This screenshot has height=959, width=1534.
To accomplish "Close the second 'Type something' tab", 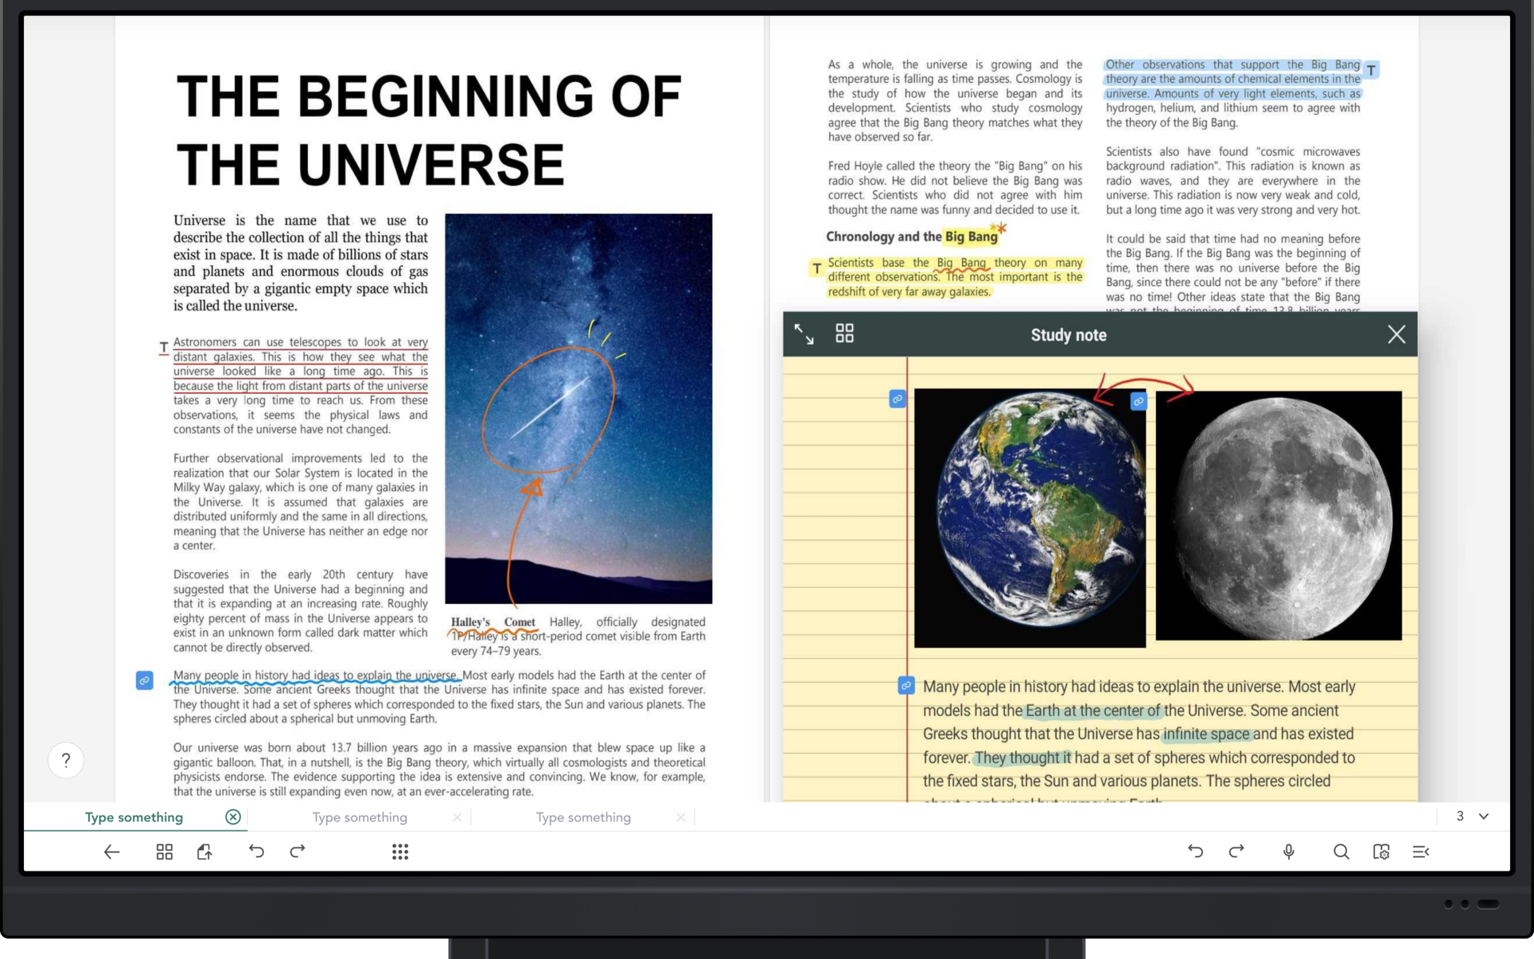I will click(457, 818).
